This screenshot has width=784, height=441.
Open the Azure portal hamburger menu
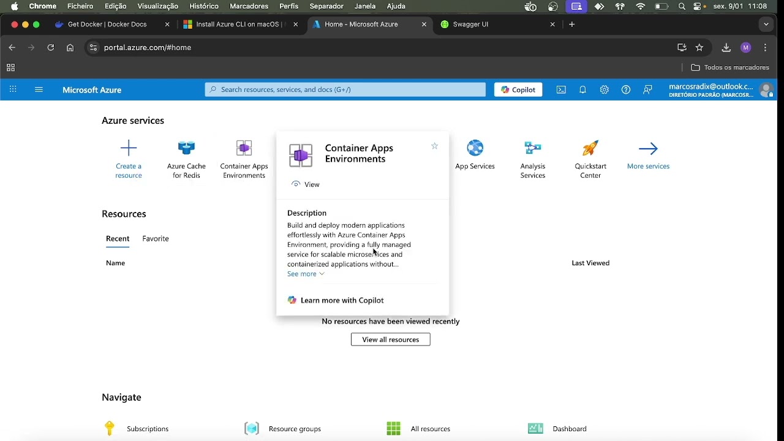[x=39, y=89]
